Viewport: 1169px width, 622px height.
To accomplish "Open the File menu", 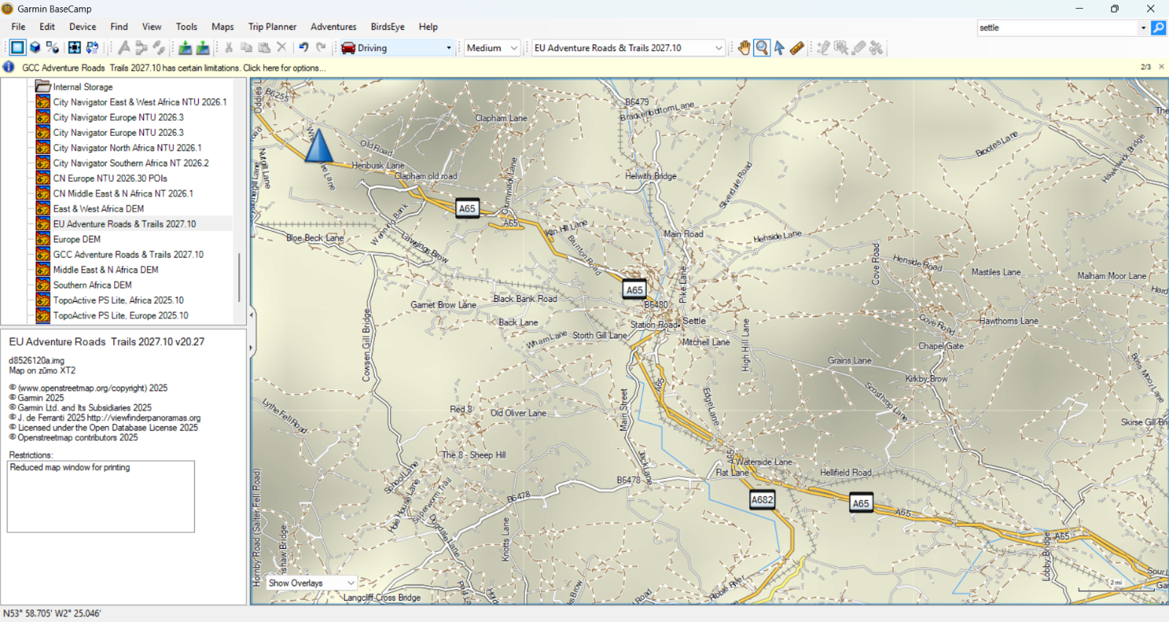I will point(18,27).
